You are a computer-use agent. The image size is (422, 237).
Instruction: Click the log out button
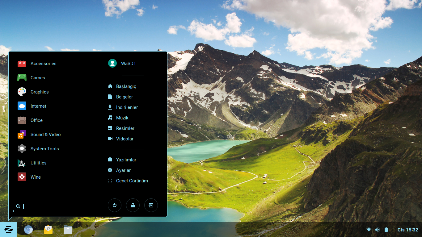151,205
